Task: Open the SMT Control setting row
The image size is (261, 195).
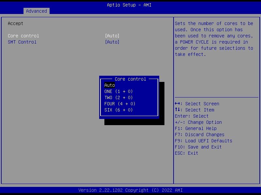Action: coord(64,42)
